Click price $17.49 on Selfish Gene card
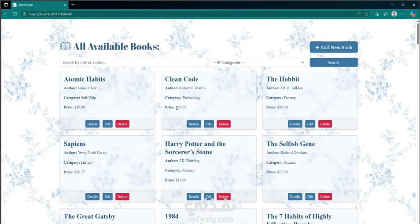Screen dimensions: 420x224 [x=282, y=172]
